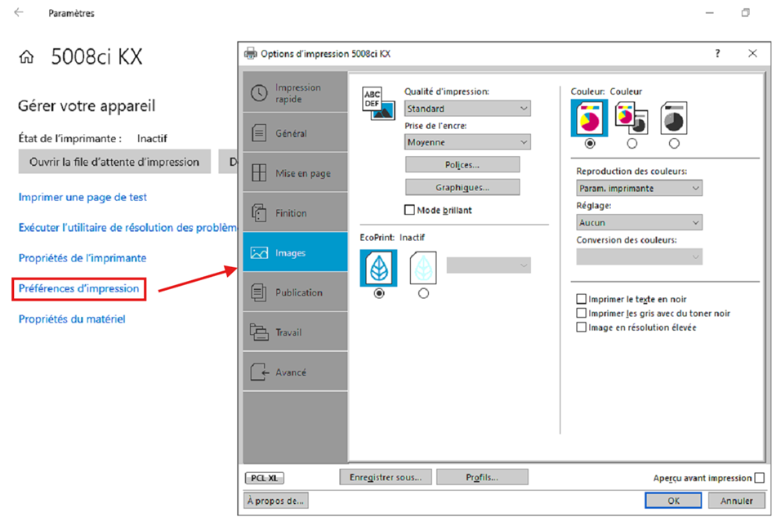Click the PCL XL button
This screenshot has width=772, height=517.
(265, 478)
